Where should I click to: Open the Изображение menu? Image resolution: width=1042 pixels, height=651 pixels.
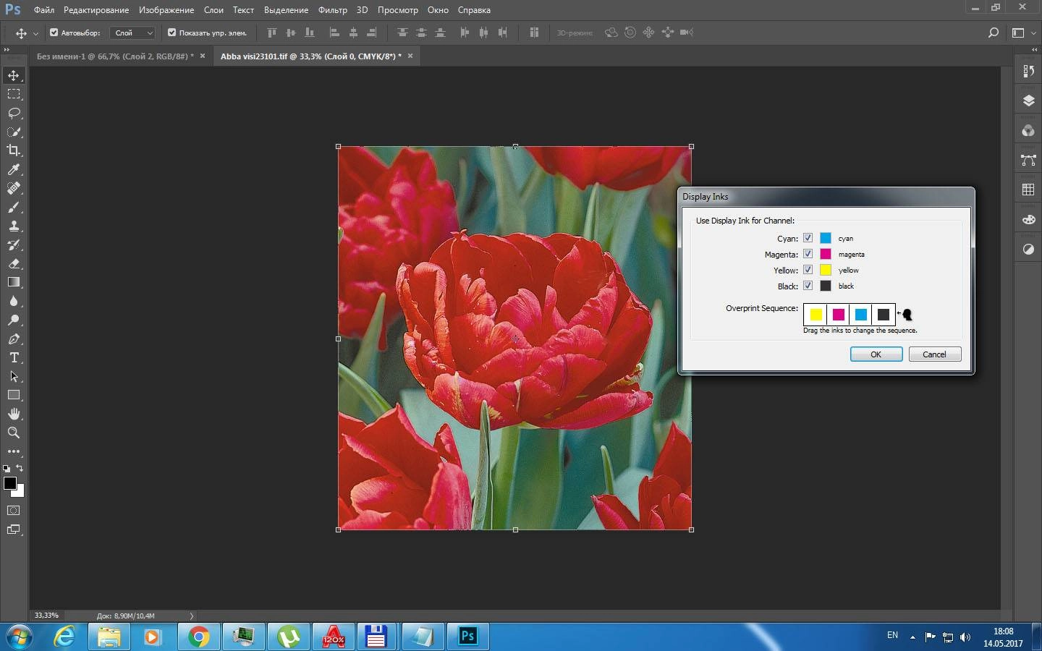166,10
